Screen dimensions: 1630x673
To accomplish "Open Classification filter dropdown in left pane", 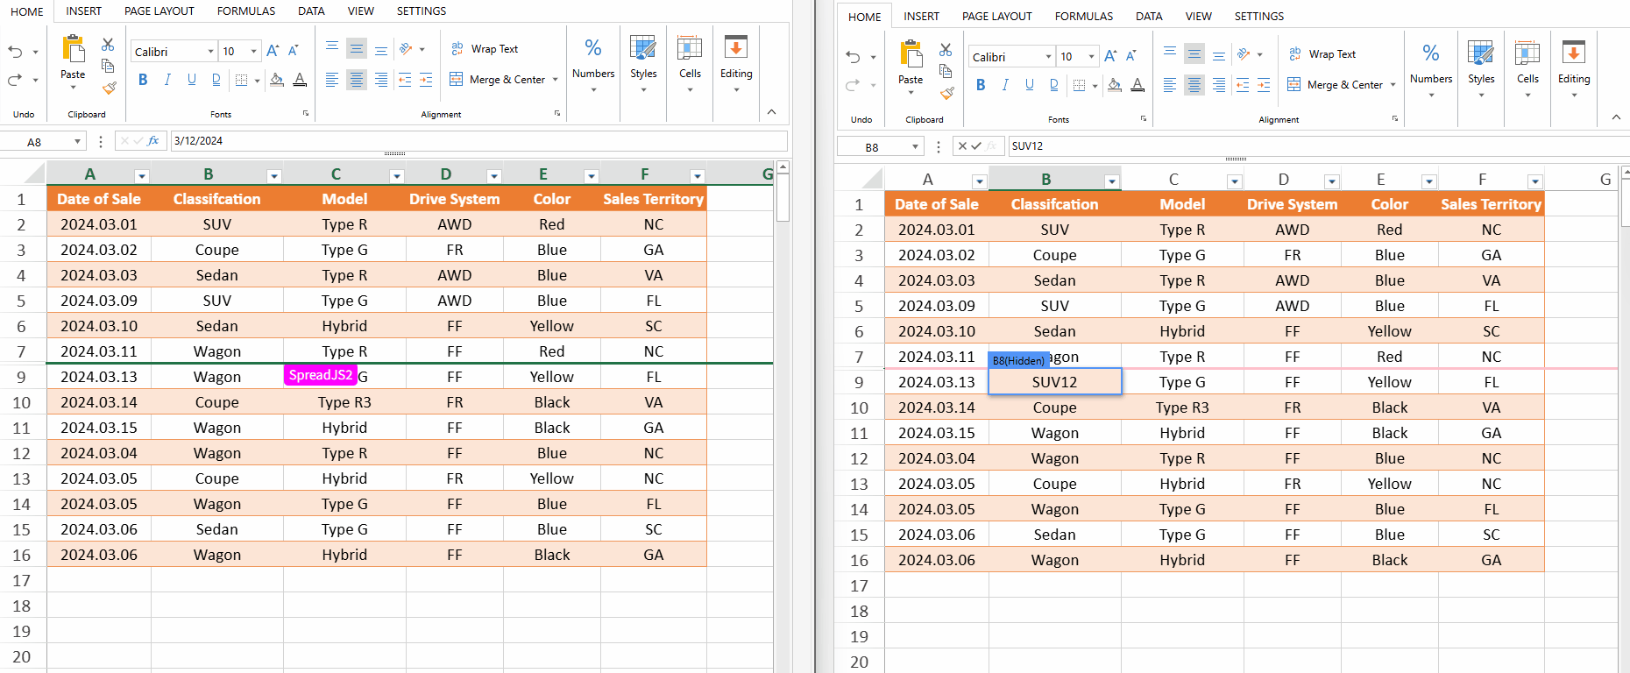I will (273, 176).
